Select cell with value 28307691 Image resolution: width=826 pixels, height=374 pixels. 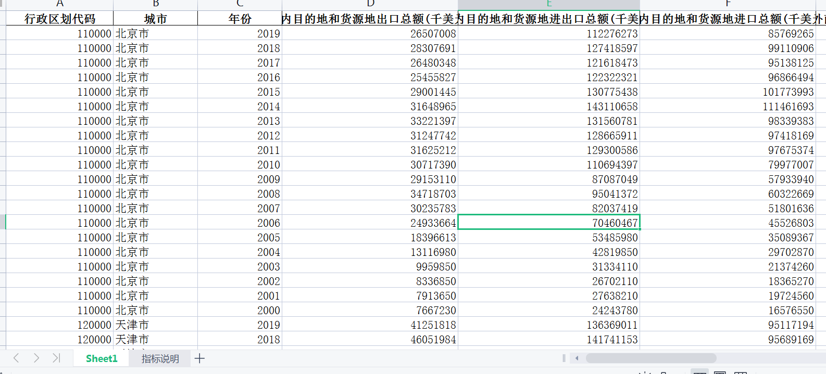click(370, 48)
